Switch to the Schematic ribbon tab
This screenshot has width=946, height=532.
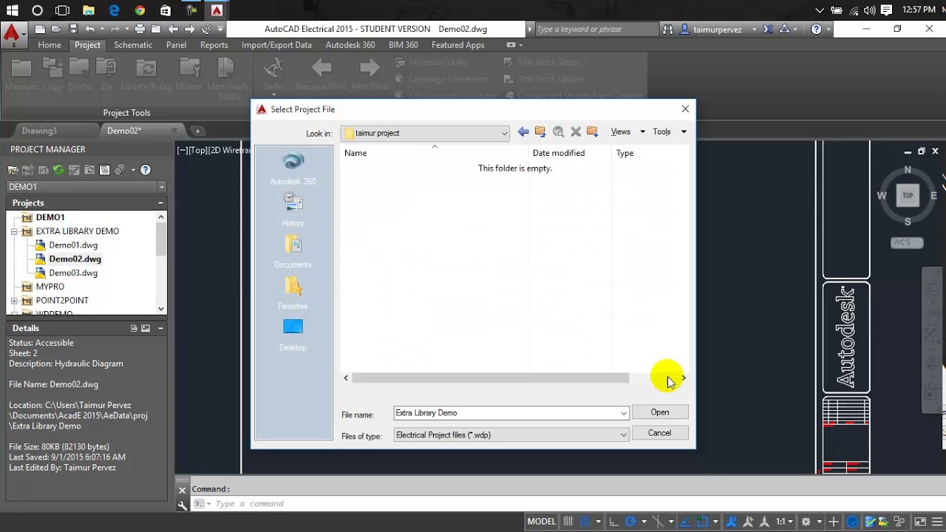point(133,45)
